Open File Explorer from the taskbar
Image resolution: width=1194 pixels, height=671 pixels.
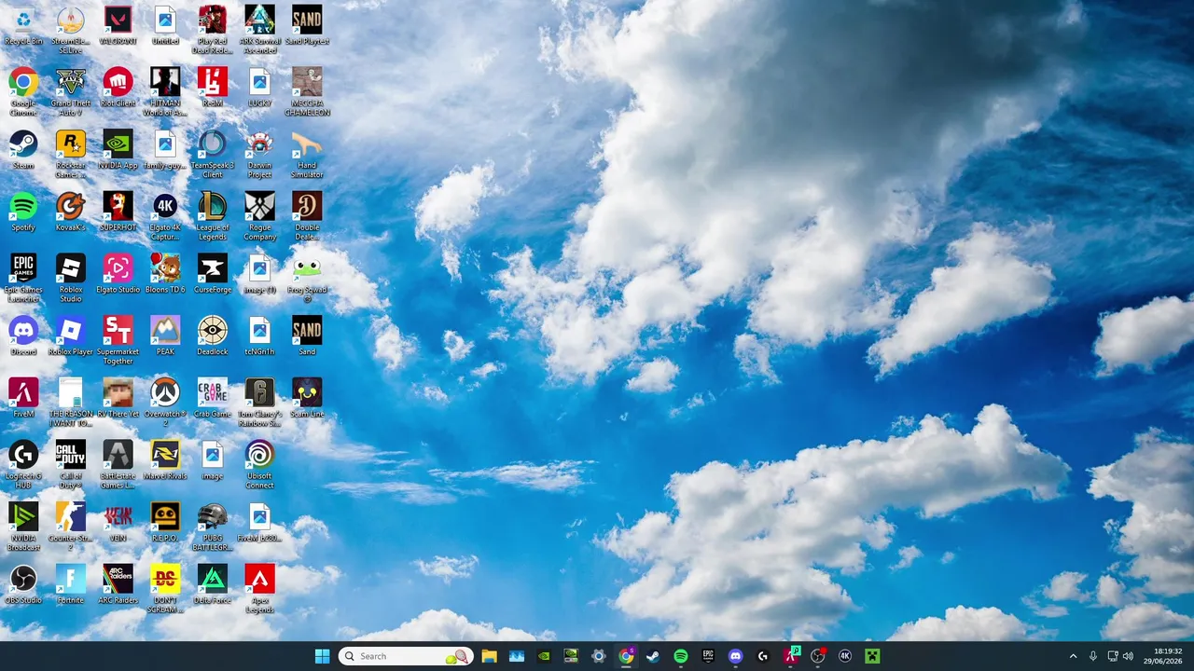(489, 656)
